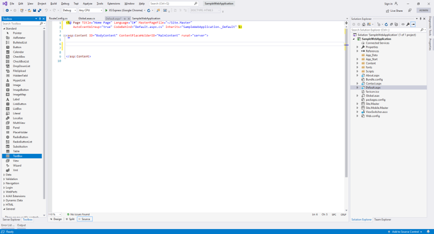
Task: Click the Home icon in Solution Explorer
Action: [x=363, y=24]
